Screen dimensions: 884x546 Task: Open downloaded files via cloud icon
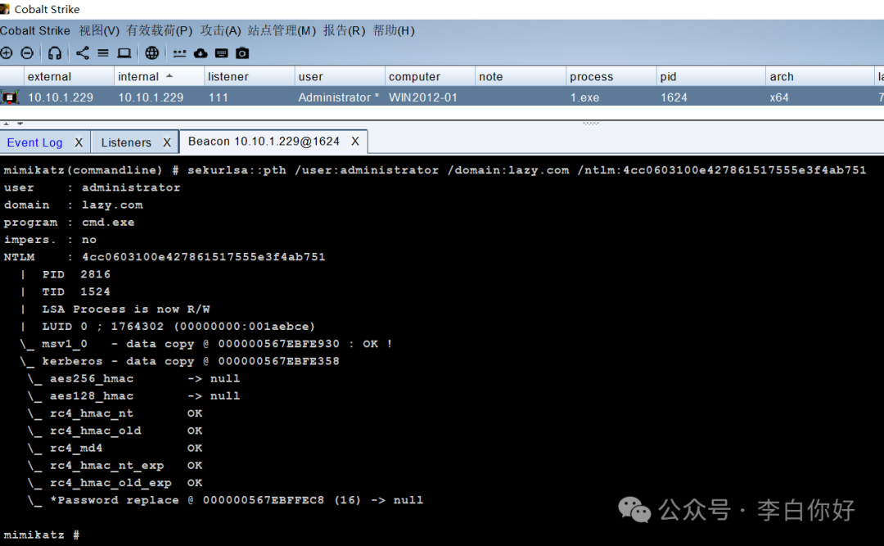pyautogui.click(x=201, y=53)
